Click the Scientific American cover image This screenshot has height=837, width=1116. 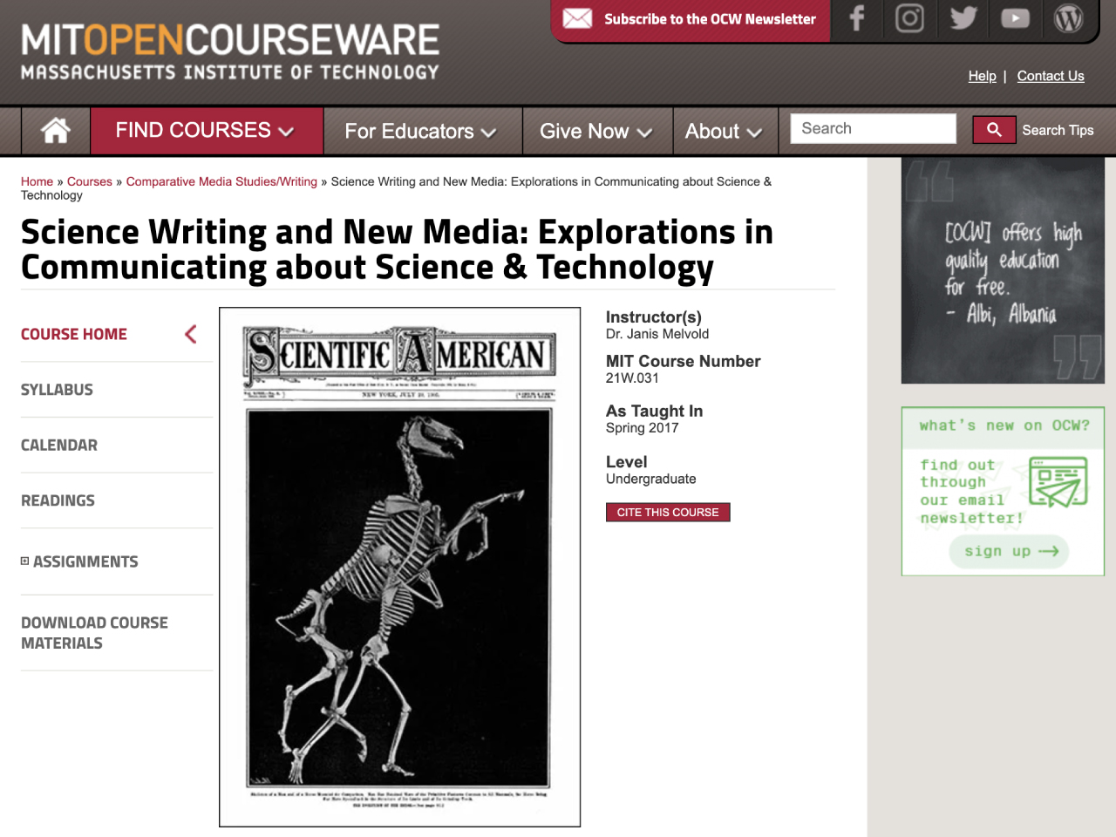(x=399, y=567)
